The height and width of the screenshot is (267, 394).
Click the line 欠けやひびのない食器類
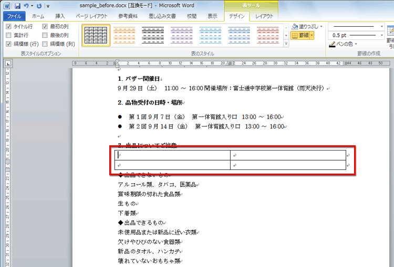(149, 242)
